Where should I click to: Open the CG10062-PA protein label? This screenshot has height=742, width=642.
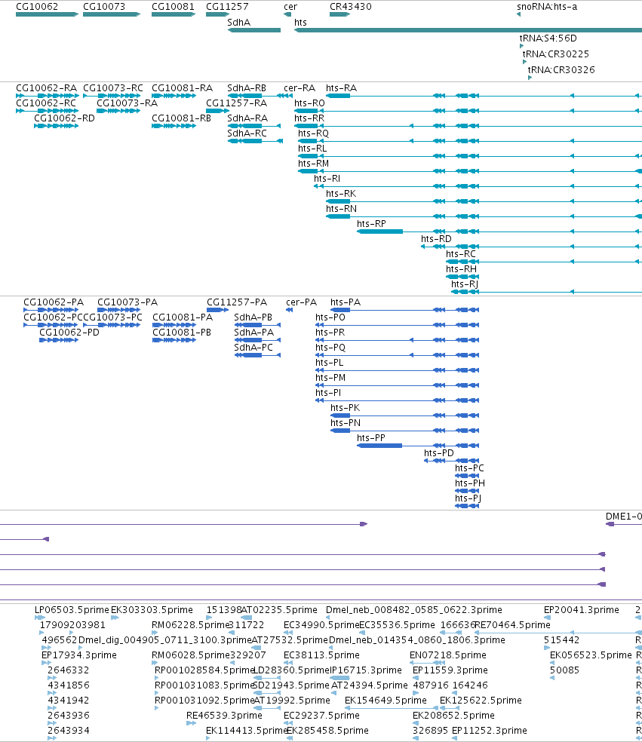point(54,302)
